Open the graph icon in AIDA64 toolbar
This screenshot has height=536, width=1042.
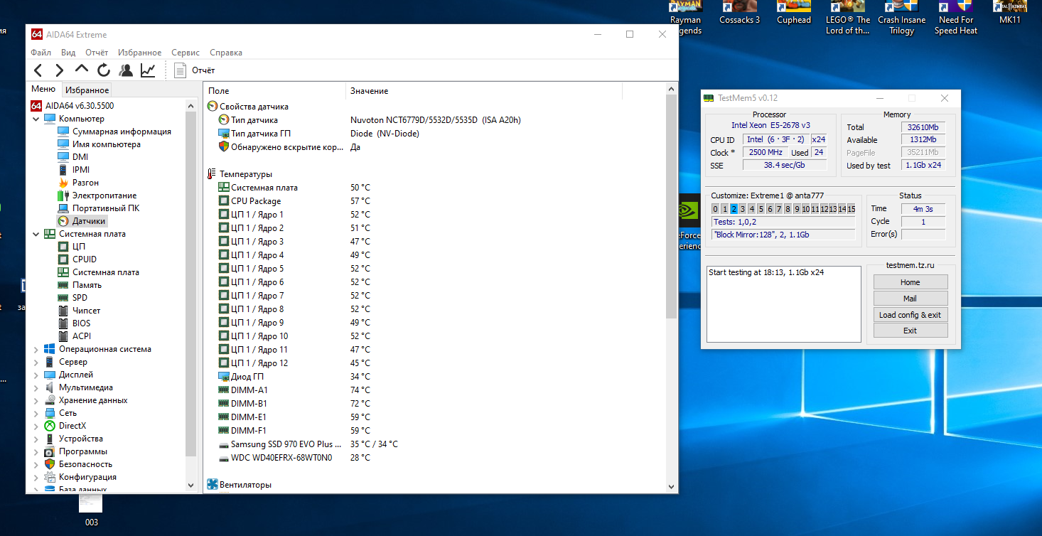pyautogui.click(x=148, y=70)
